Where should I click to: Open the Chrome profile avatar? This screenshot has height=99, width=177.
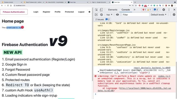coord(172,5)
